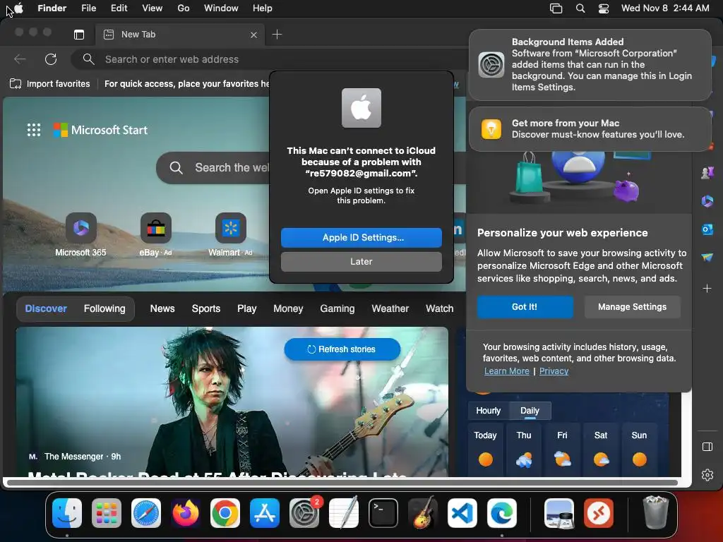Close the New Tab tab
Viewport: 723px width, 542px height.
pyautogui.click(x=253, y=35)
